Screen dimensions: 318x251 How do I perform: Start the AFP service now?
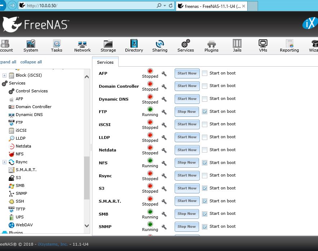(x=187, y=73)
